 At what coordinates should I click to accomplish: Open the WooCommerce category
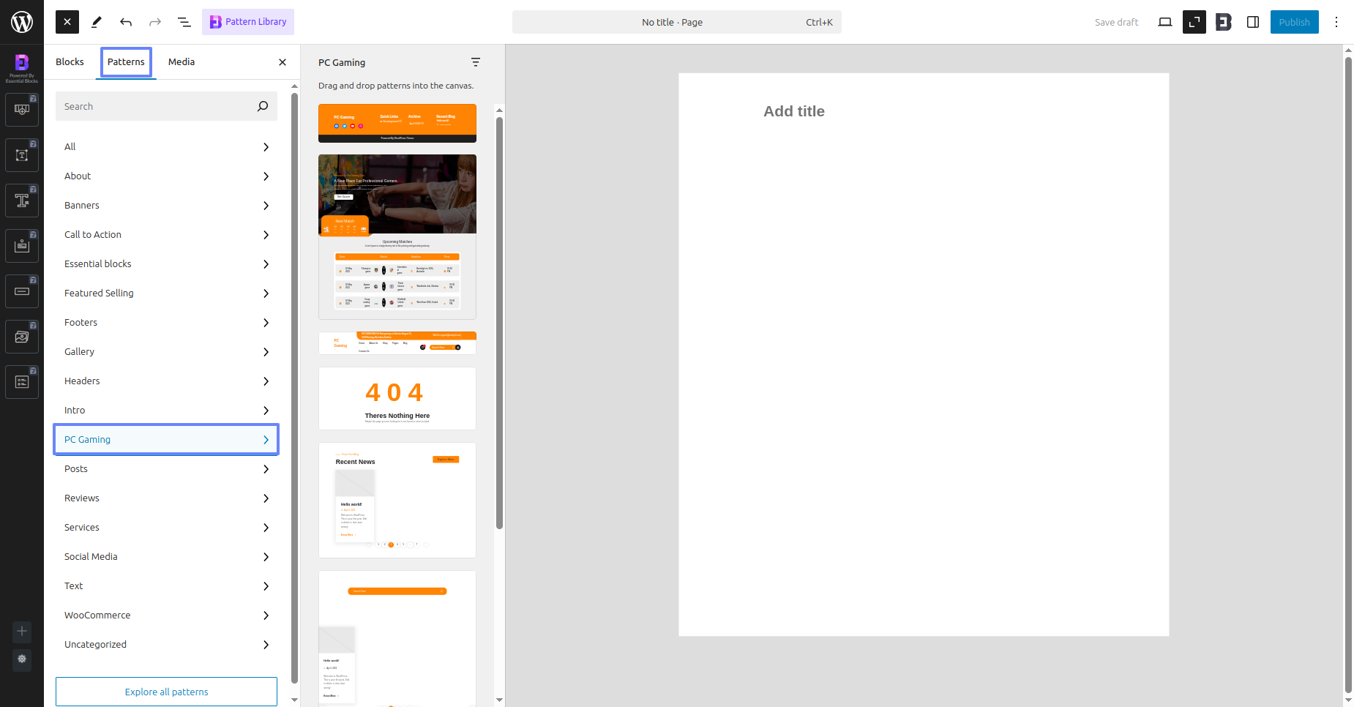(x=166, y=616)
